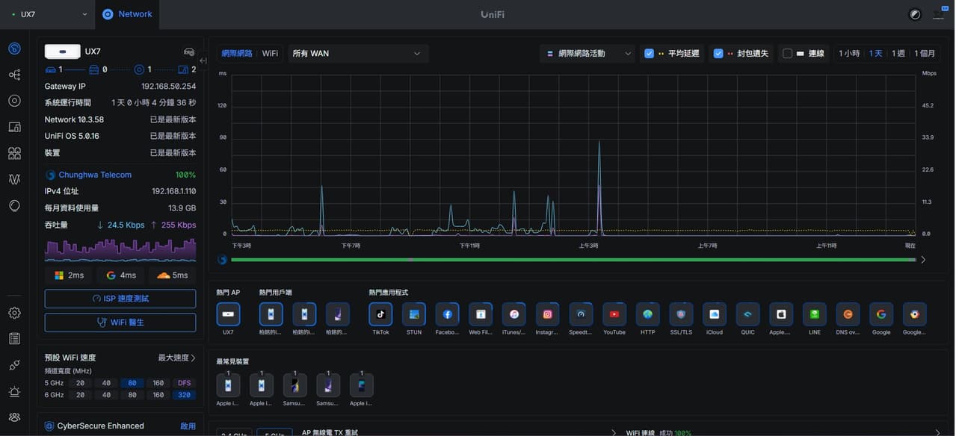Click 啟用 for CyberSecure Enhanced
Screen dimensions: 956x436
coord(188,426)
